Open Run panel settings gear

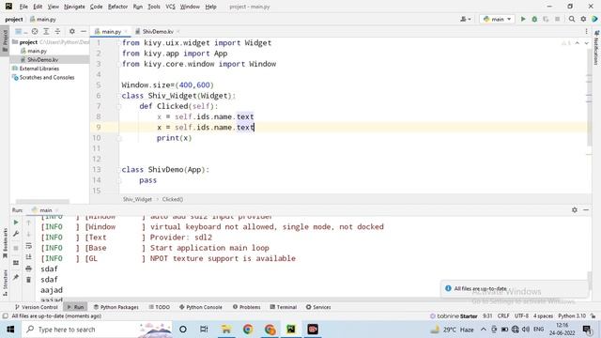click(574, 210)
